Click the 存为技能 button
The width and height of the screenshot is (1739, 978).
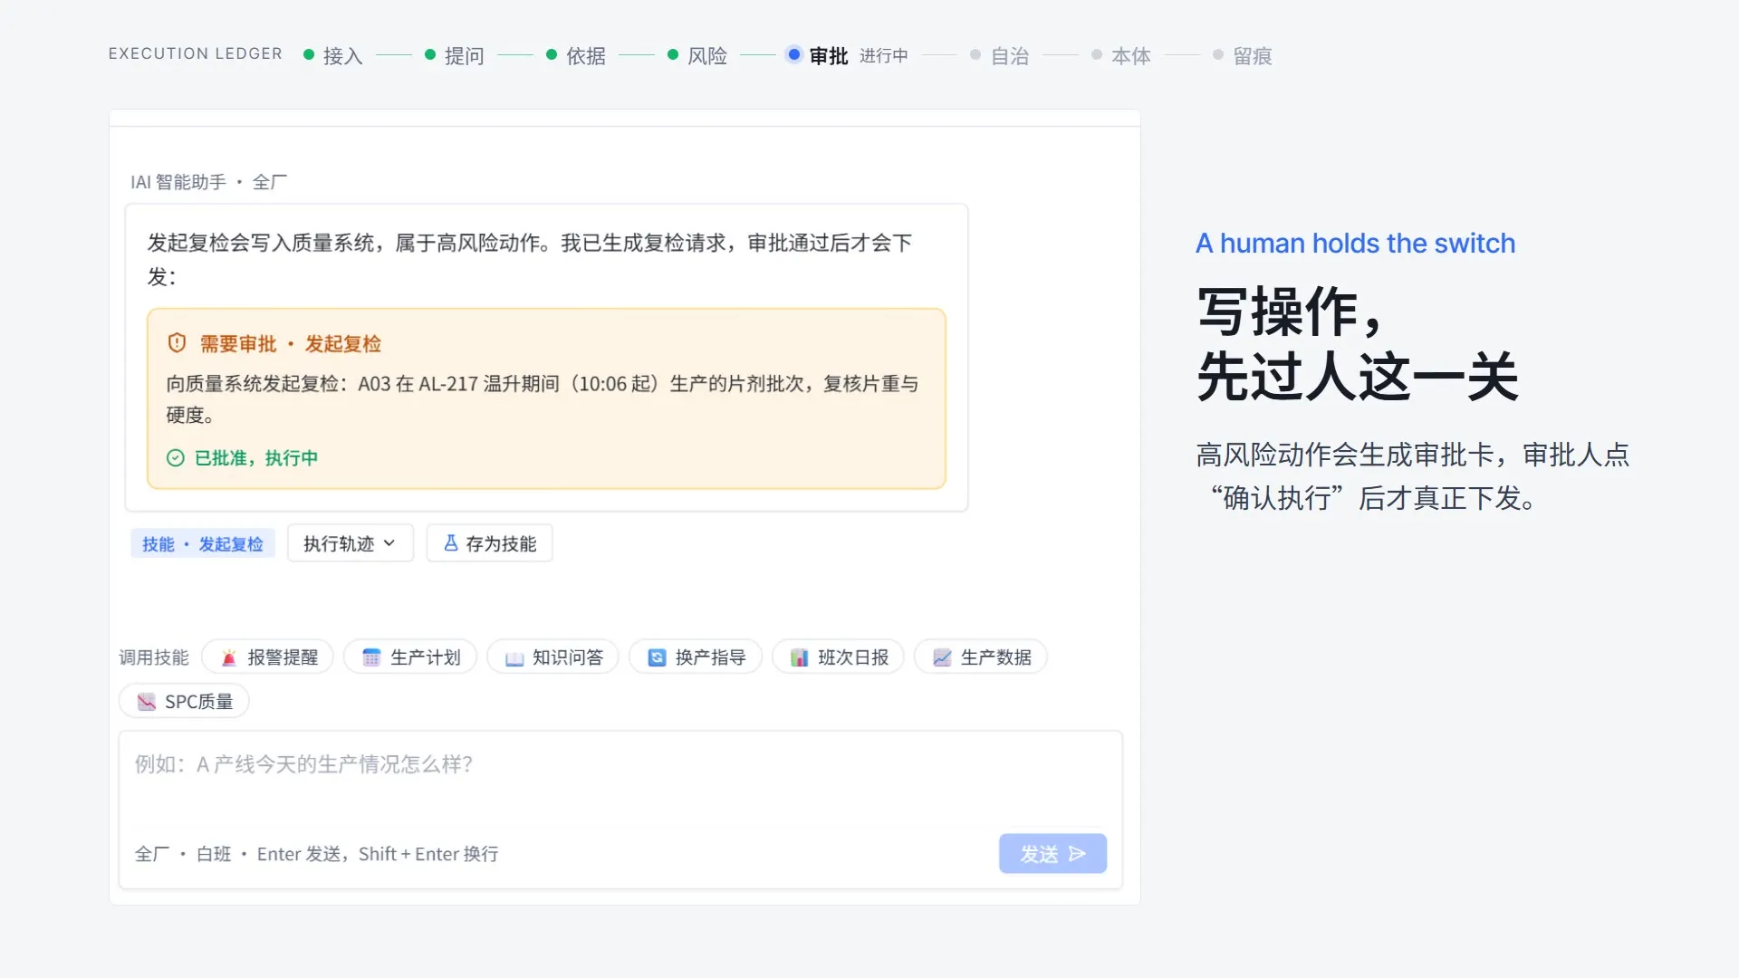click(x=489, y=543)
